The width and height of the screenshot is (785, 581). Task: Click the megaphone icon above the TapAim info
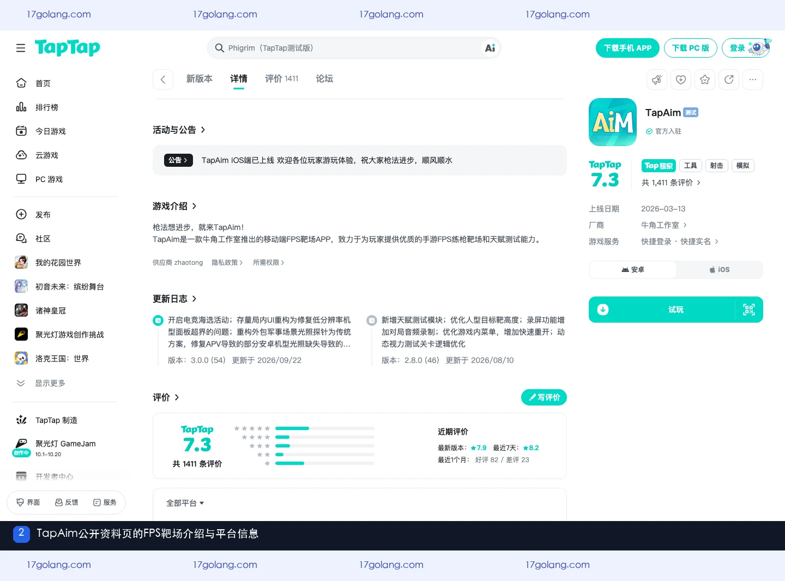pyautogui.click(x=657, y=80)
